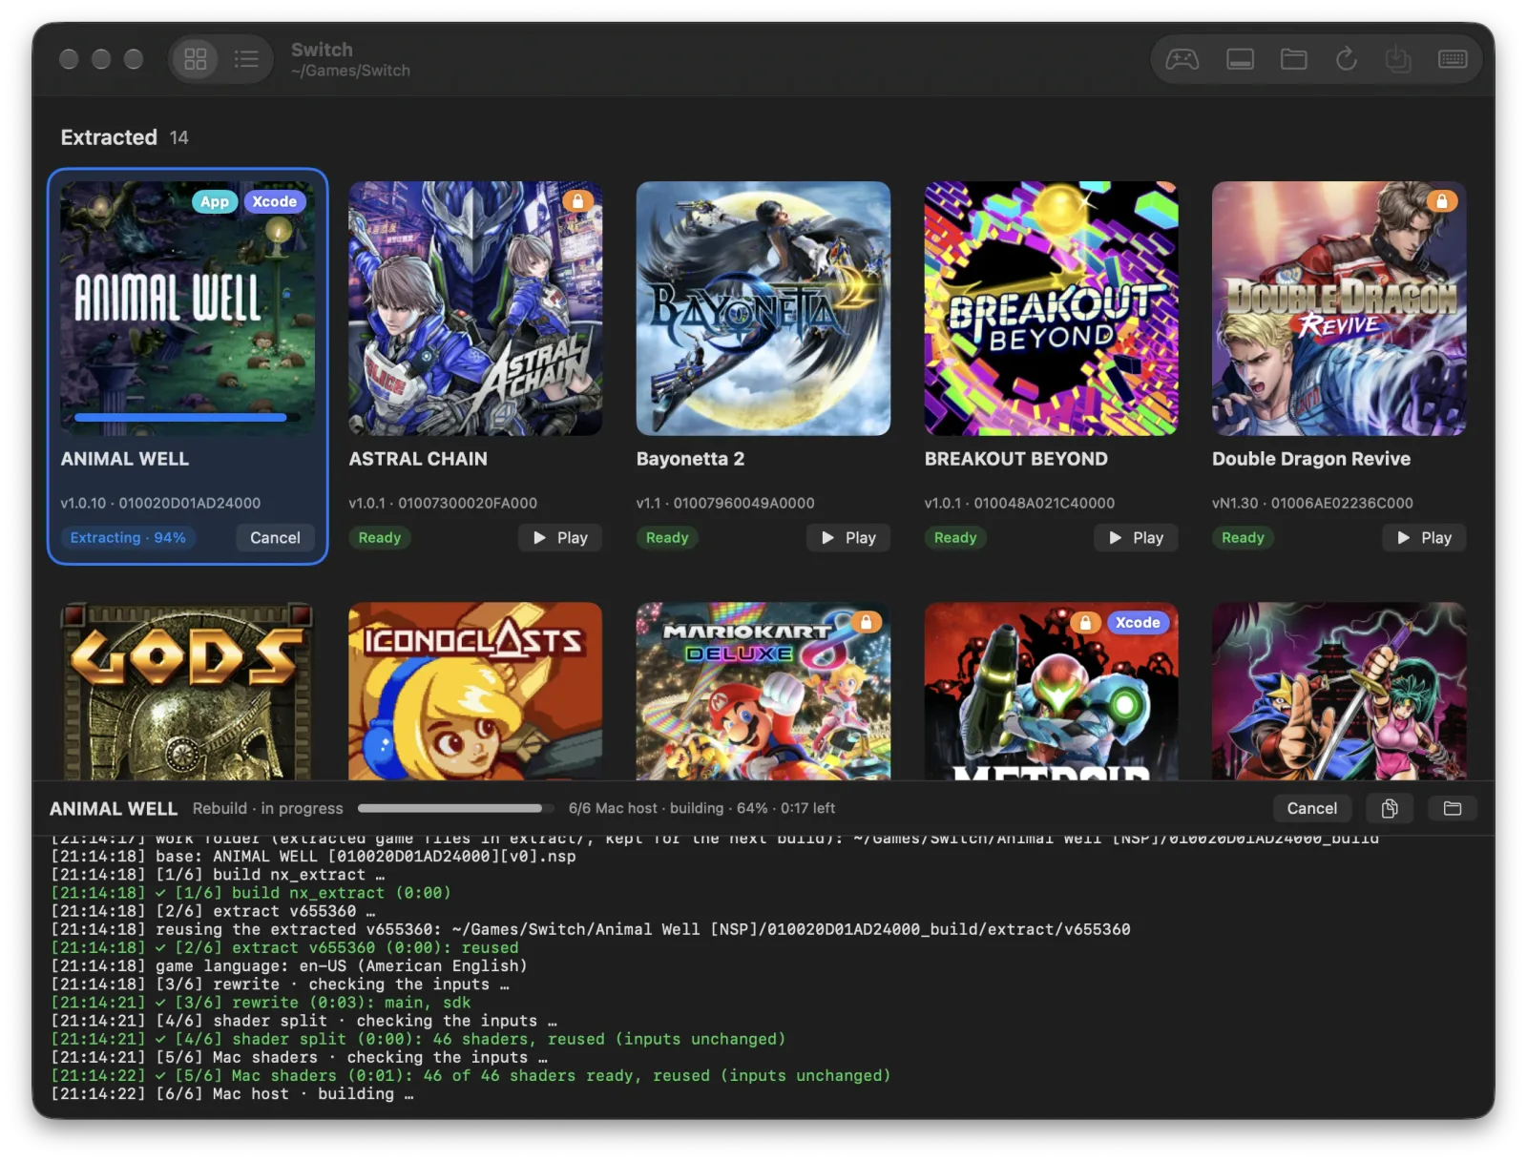Switch to grid view layout

click(x=196, y=59)
